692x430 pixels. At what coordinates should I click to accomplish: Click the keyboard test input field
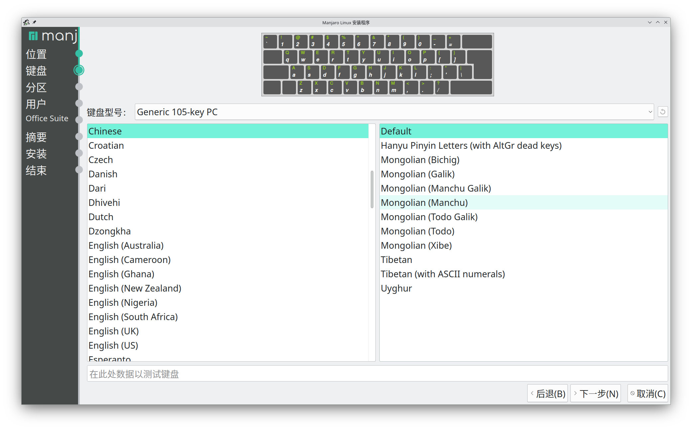point(377,374)
